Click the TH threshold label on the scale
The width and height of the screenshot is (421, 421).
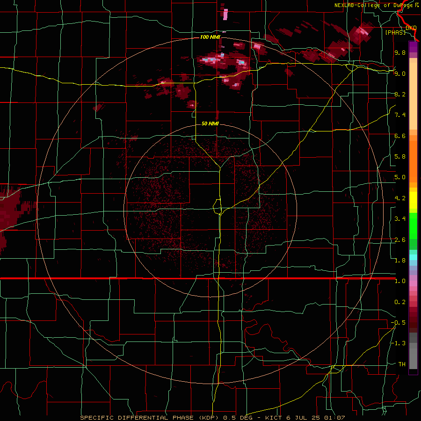(402, 364)
